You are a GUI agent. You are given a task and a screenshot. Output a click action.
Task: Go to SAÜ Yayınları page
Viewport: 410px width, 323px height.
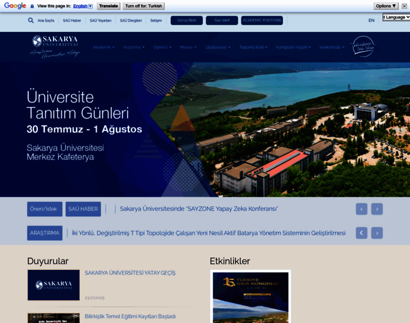click(x=100, y=20)
